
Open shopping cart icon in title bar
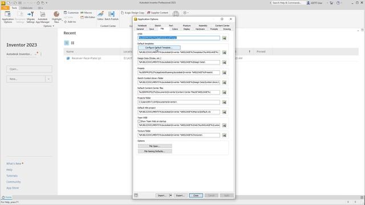[331, 3]
